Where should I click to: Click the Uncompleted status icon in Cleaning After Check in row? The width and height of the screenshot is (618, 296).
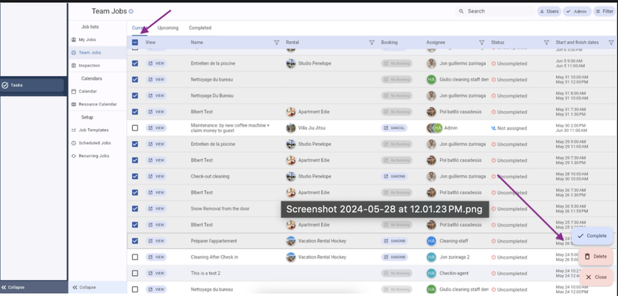(x=493, y=257)
